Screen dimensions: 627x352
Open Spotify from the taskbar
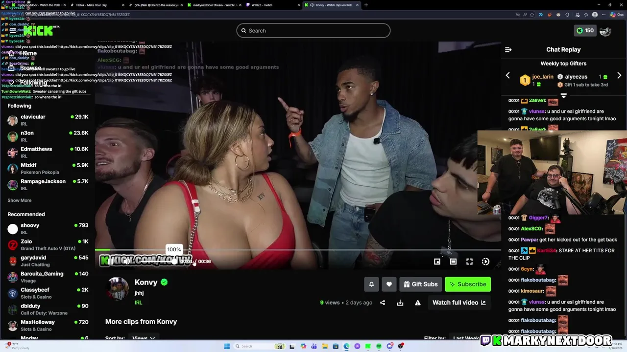(379, 346)
